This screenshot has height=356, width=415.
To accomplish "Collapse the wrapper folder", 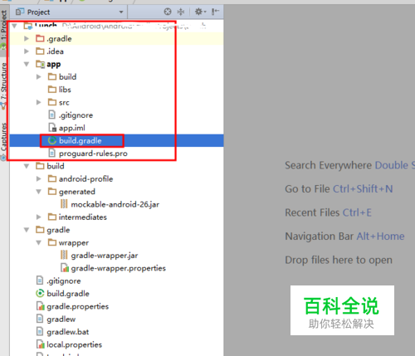I will (38, 243).
